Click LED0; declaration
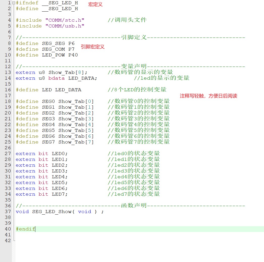 (60, 154)
